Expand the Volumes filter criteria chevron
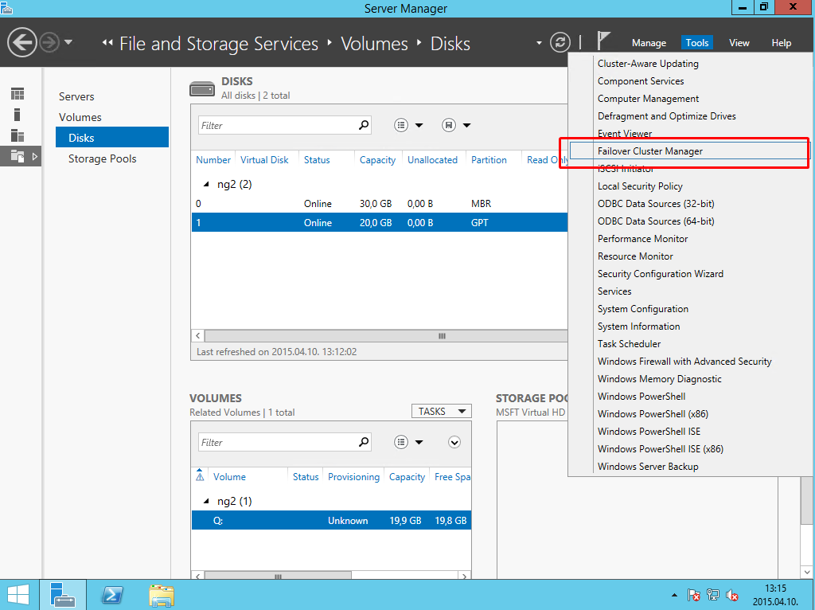This screenshot has height=610, width=815. [x=454, y=443]
